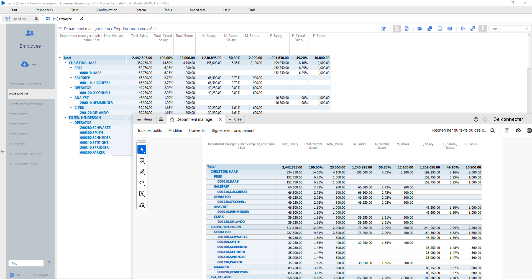Collapse the Total row in pivot
Viewport: 532px width, 279px height.
[60, 58]
